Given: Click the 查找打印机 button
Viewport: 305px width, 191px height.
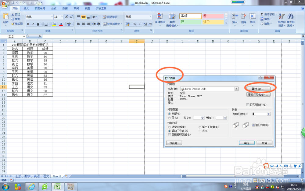Looking at the screenshot, I should (258, 95).
